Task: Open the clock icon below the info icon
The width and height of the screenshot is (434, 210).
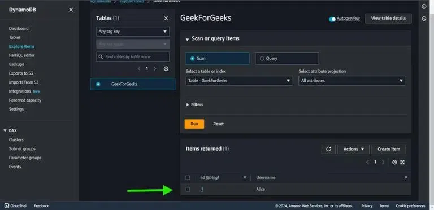Action: 424,19
